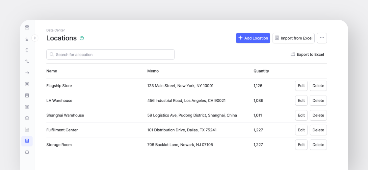Select the highlighted Data Center database icon
Viewport: 368px width, 170px height.
pyautogui.click(x=27, y=141)
